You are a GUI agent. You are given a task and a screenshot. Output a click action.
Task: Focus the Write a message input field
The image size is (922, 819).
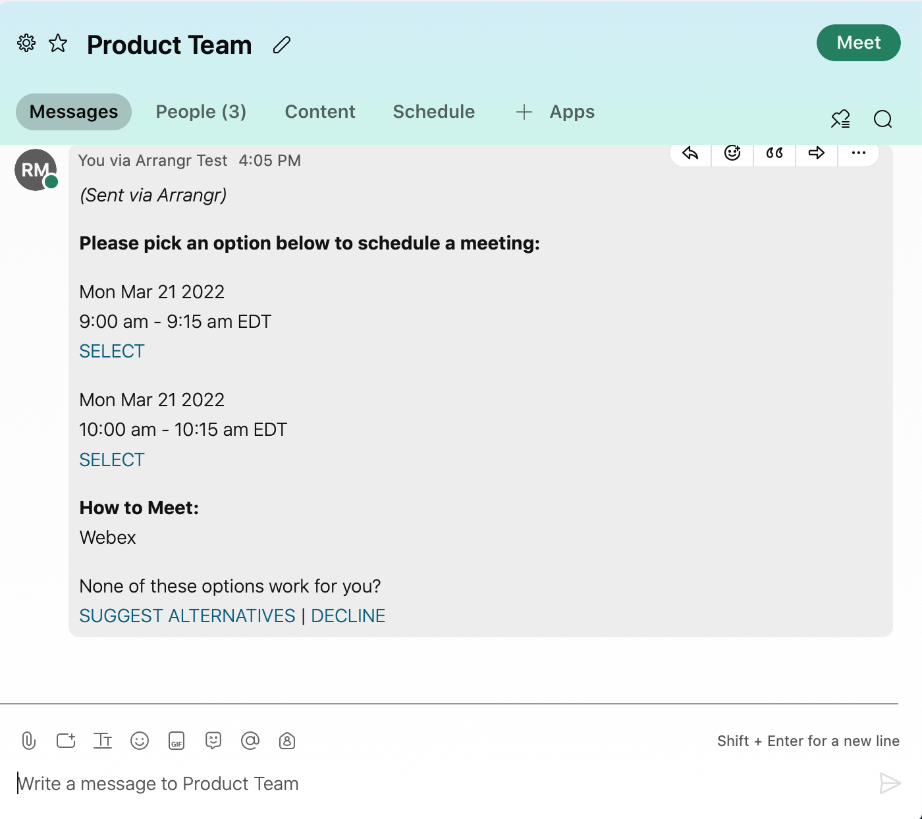click(x=441, y=783)
